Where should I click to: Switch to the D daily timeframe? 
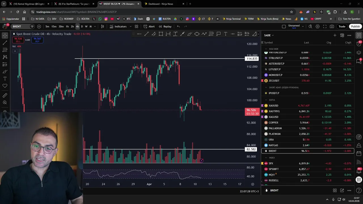82,26
